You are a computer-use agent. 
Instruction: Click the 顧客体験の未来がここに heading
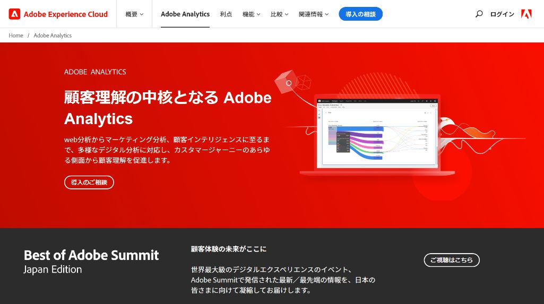tap(229, 249)
